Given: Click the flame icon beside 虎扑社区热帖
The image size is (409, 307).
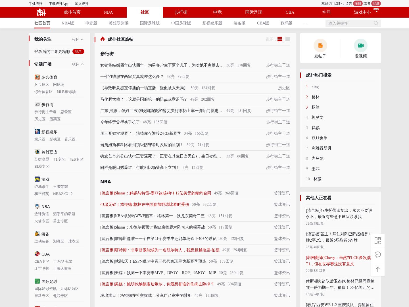Looking at the screenshot, I should point(103,39).
